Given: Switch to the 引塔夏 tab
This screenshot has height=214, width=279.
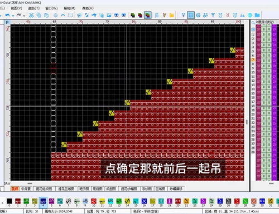Looking at the screenshot, I should (x=26, y=189).
